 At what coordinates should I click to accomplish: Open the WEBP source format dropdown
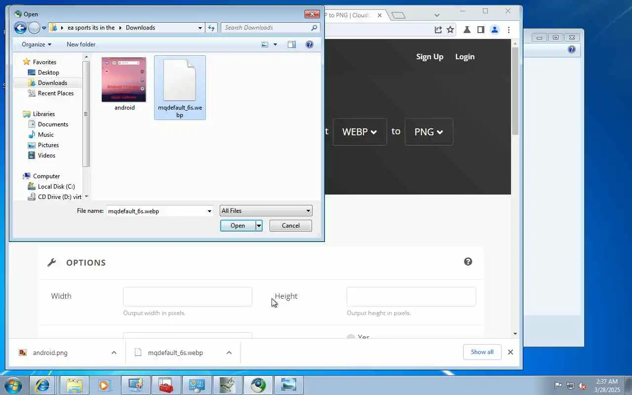[359, 132]
